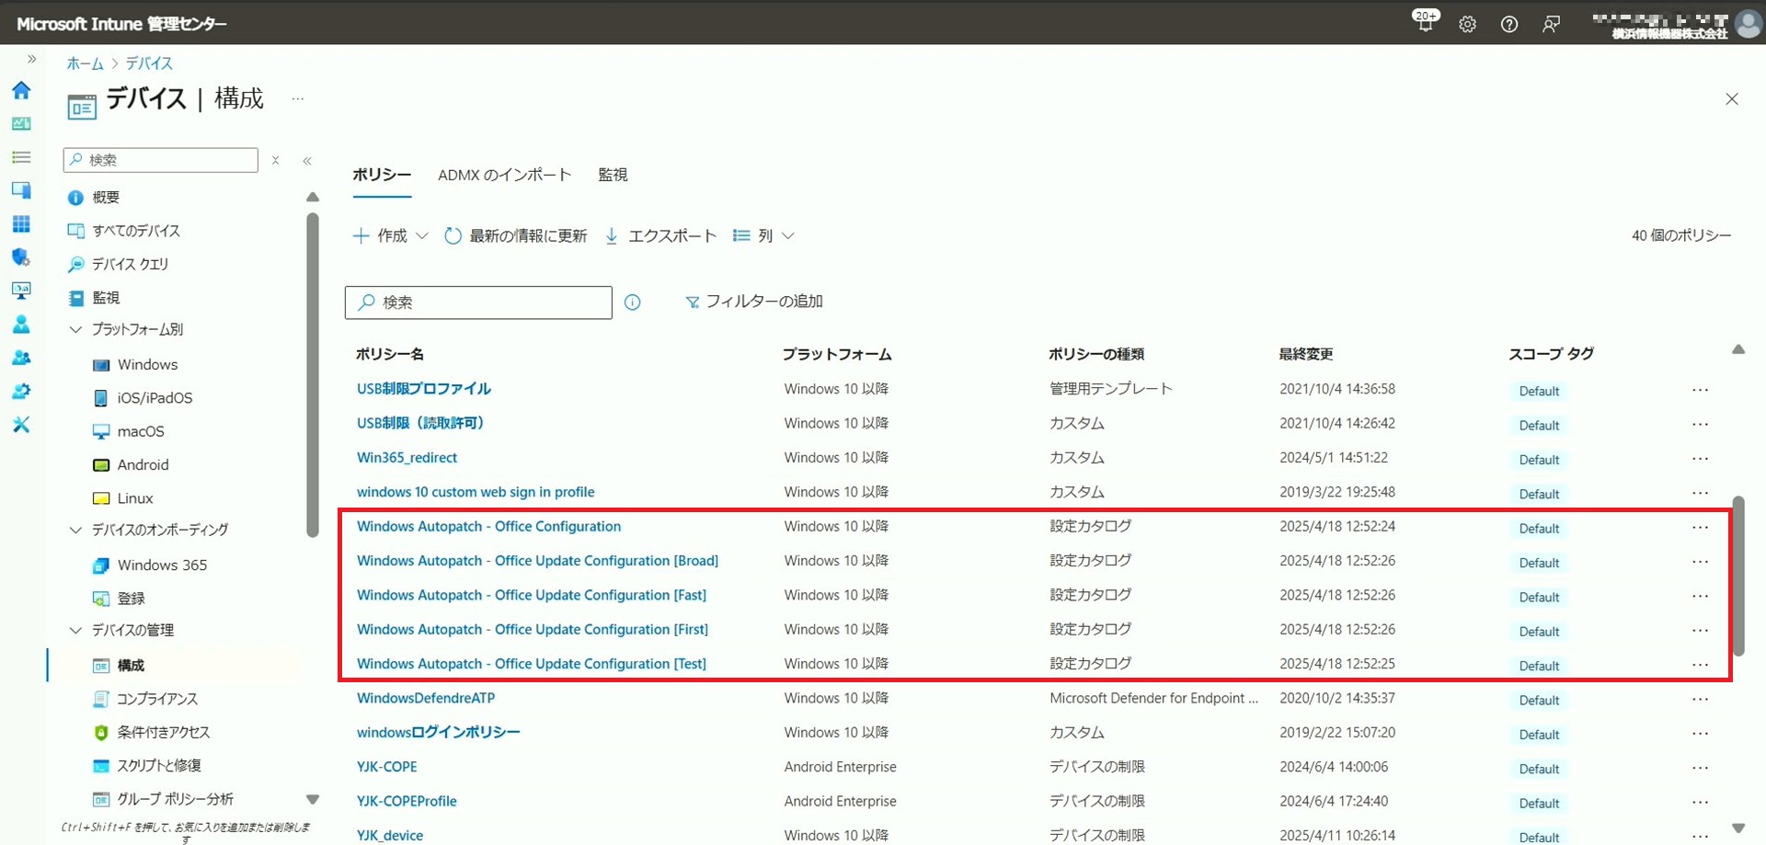Open the 列 columns dropdown
The width and height of the screenshot is (1766, 845).
(763, 236)
